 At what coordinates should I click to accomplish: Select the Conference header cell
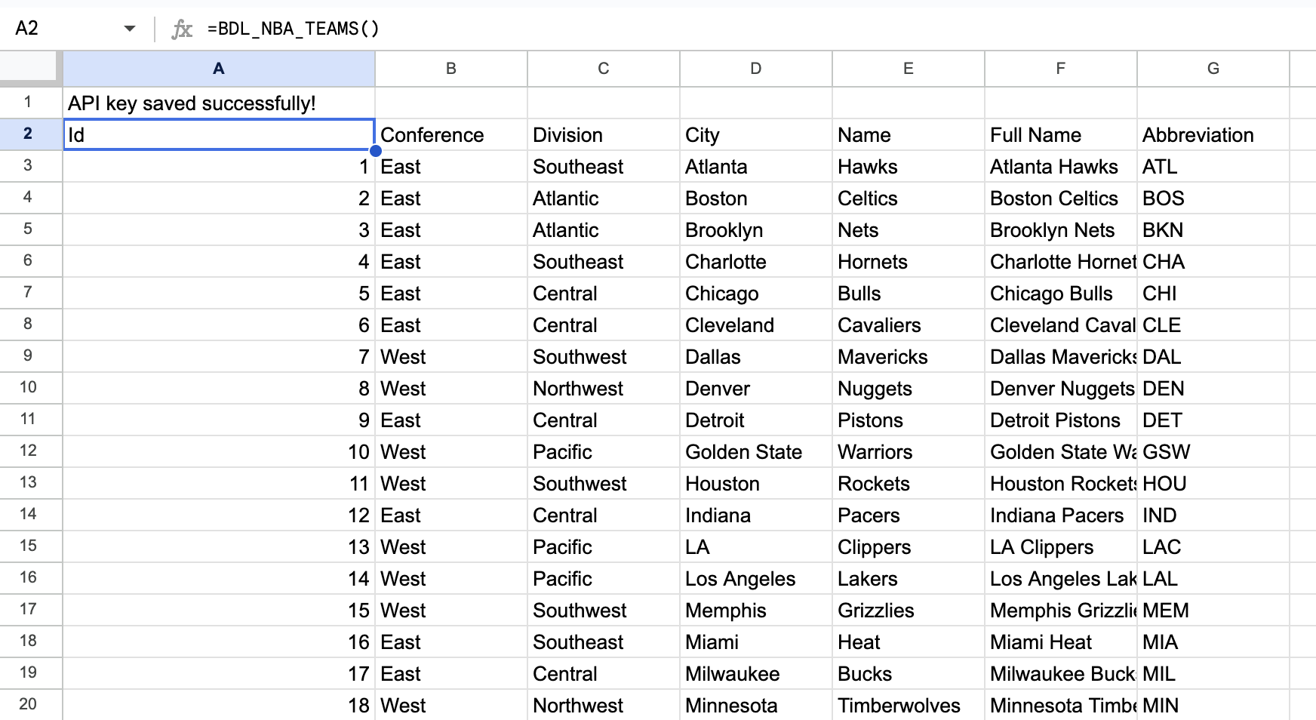tap(450, 134)
